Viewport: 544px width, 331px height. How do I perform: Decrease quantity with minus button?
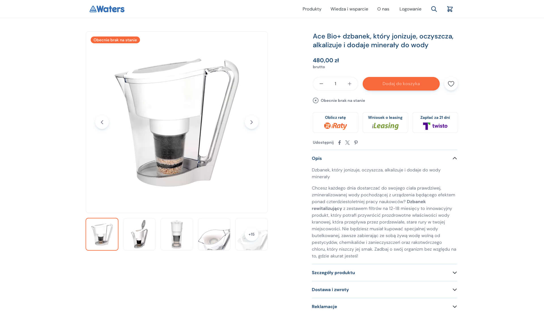(x=321, y=84)
